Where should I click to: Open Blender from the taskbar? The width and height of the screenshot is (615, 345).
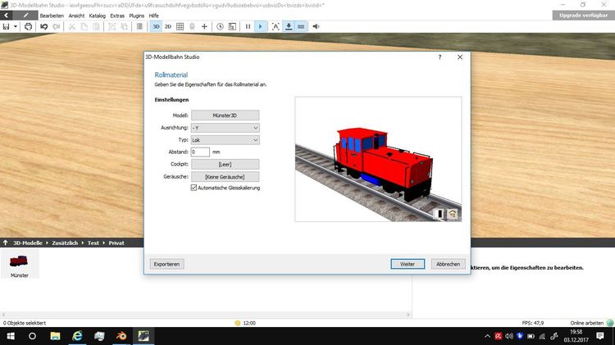tap(121, 336)
